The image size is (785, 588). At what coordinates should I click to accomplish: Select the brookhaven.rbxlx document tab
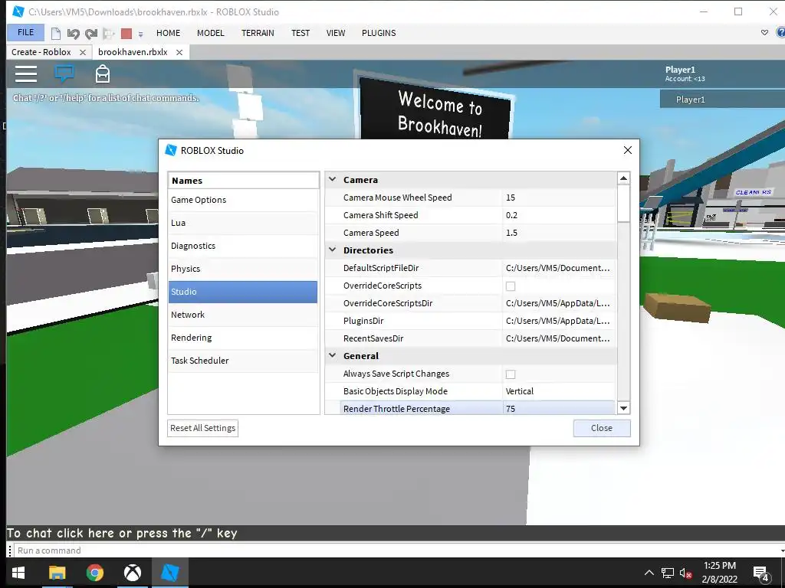[133, 52]
